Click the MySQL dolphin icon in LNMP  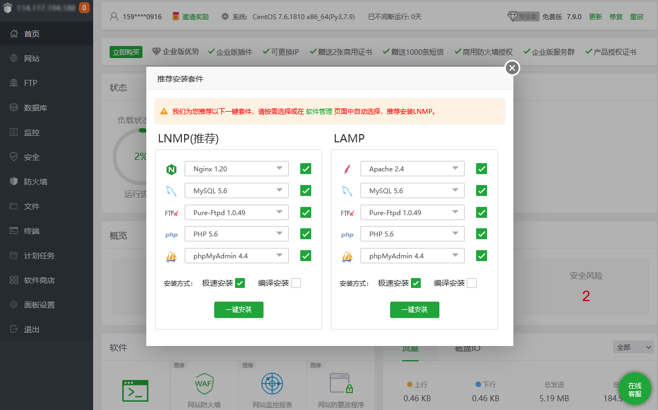point(171,191)
